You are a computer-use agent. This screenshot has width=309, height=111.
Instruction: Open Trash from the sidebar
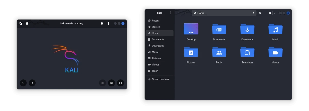click(x=155, y=71)
